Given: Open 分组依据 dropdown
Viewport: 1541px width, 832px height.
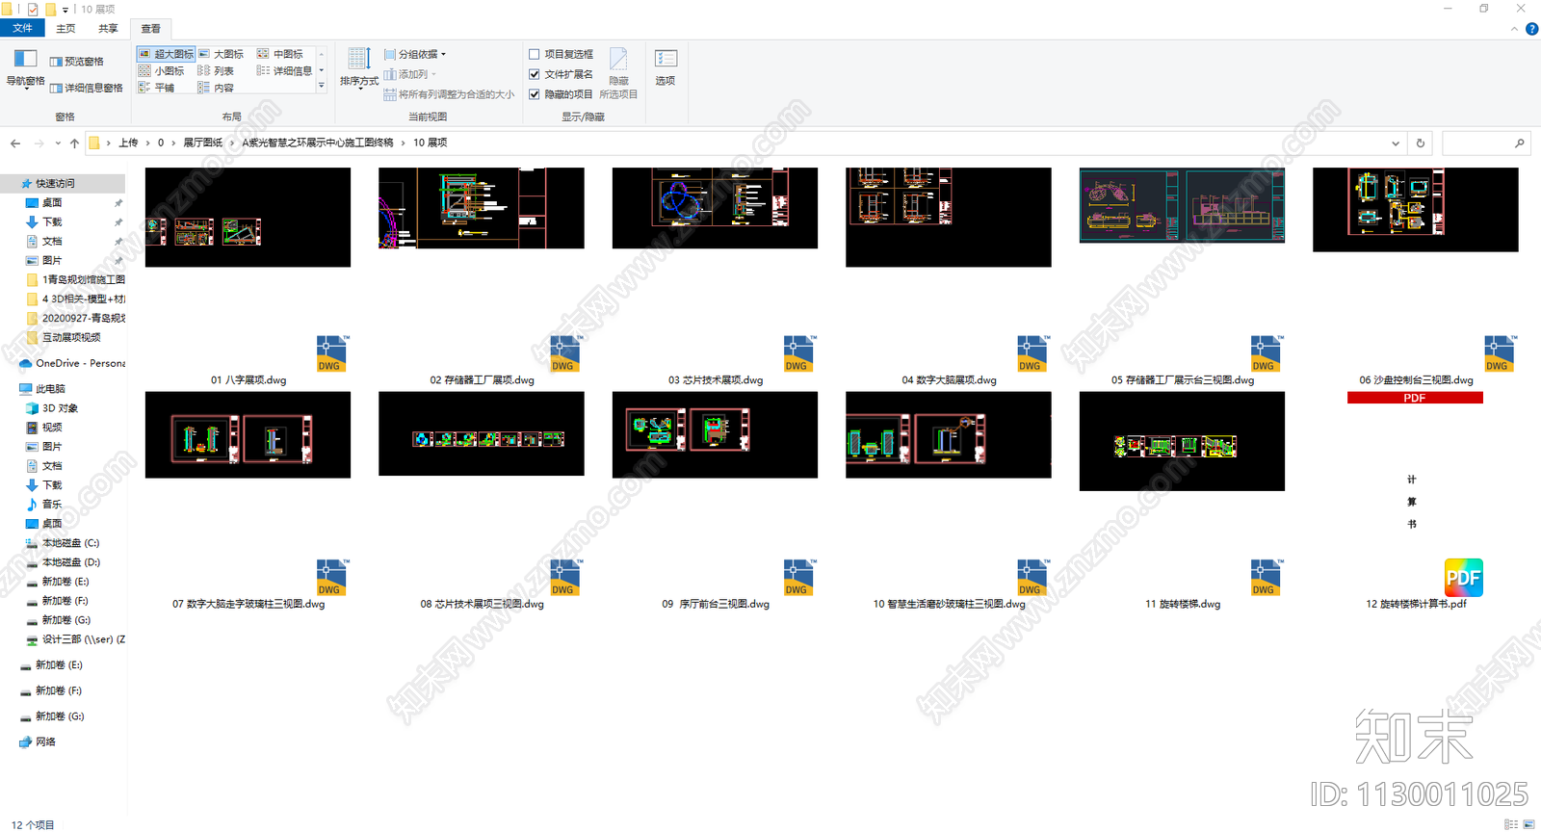Looking at the screenshot, I should coord(415,55).
